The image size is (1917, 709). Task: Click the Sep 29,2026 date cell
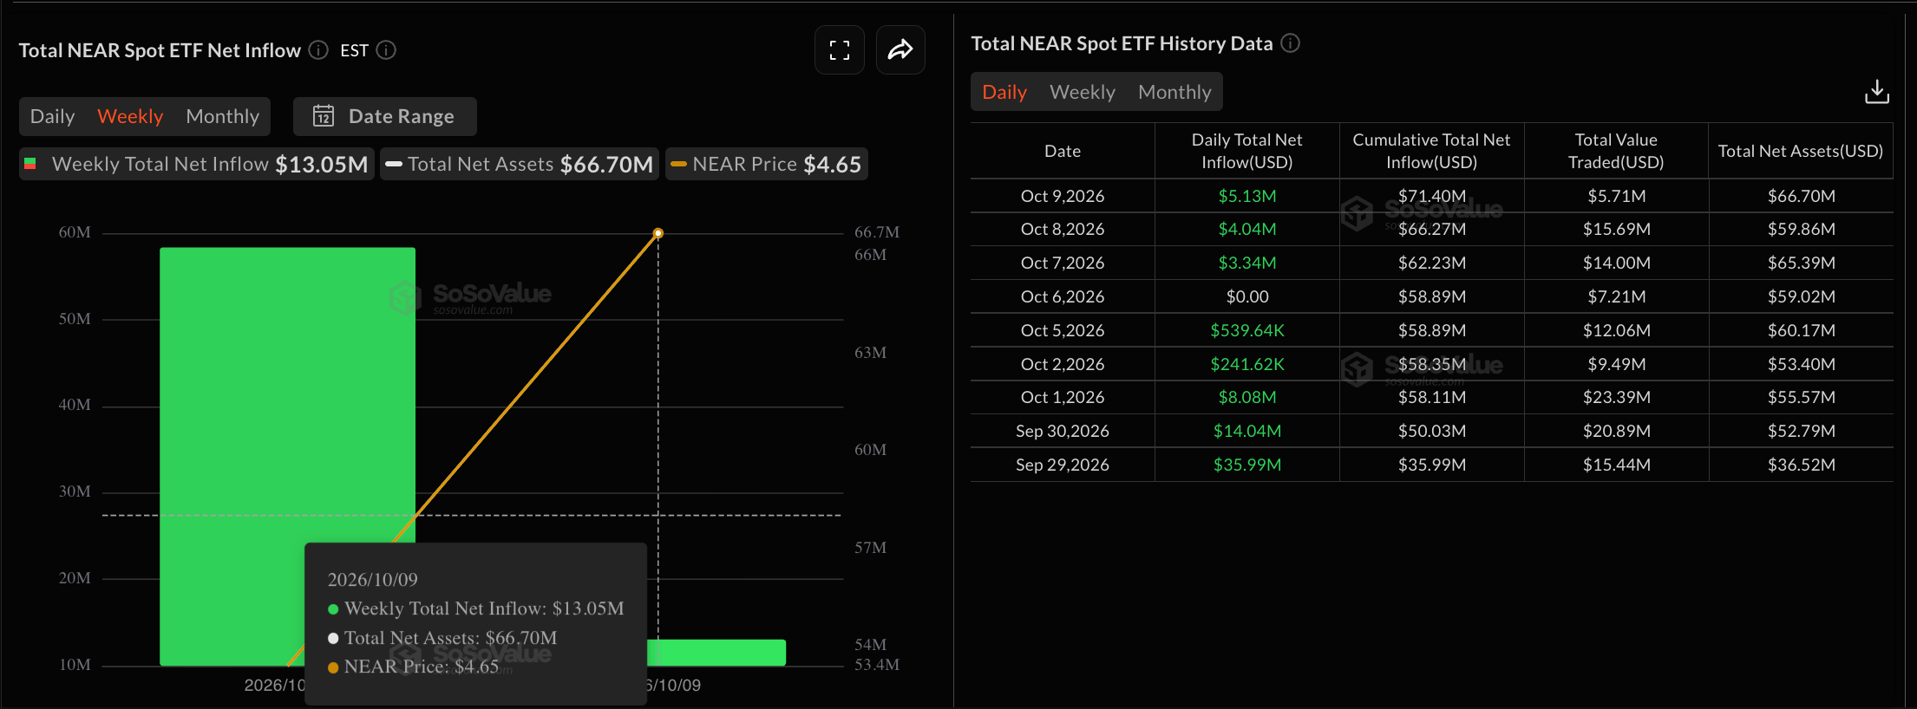coord(1063,465)
